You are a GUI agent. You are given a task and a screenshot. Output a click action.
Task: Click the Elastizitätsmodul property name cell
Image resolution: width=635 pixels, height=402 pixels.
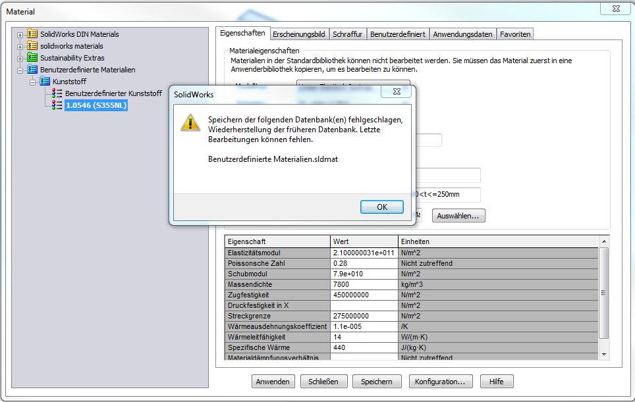point(277,253)
